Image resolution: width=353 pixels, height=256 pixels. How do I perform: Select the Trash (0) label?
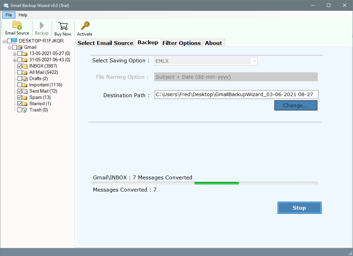point(38,110)
